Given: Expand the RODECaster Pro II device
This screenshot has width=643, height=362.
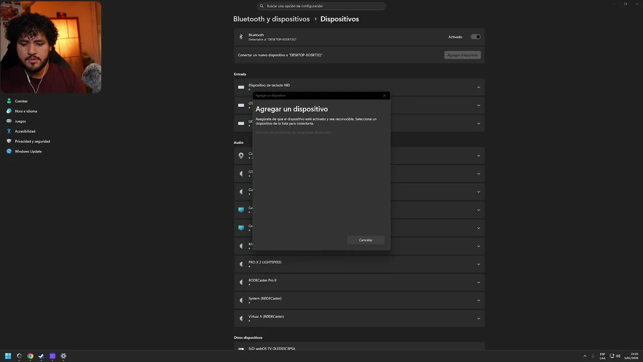Looking at the screenshot, I should 478,283.
